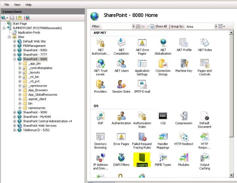Expand the _layouts folder node

point(20,73)
